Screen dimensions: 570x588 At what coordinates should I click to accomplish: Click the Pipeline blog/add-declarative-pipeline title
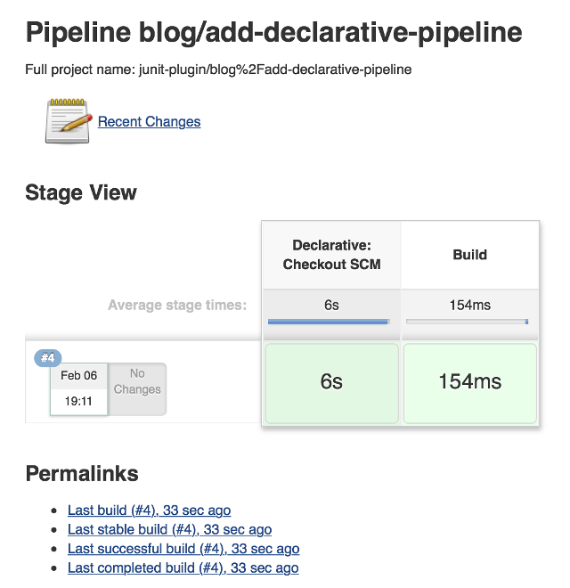coord(273,33)
